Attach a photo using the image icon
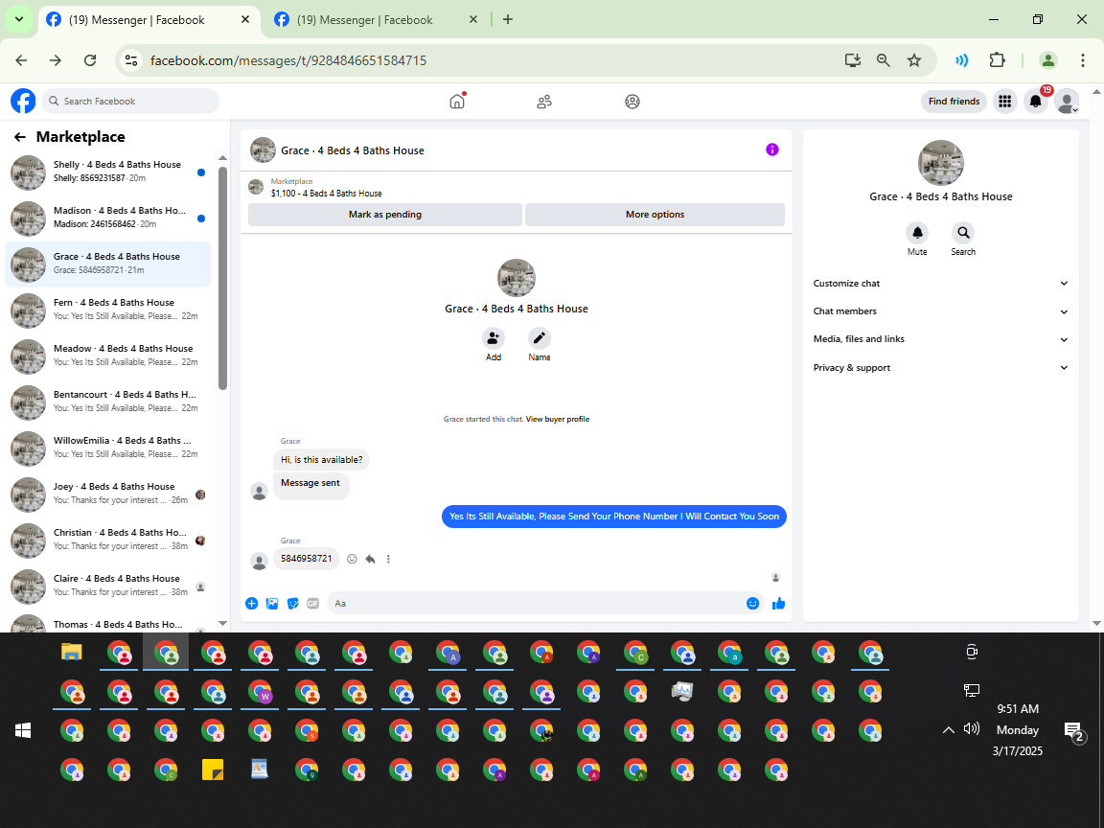This screenshot has width=1104, height=828. click(272, 604)
